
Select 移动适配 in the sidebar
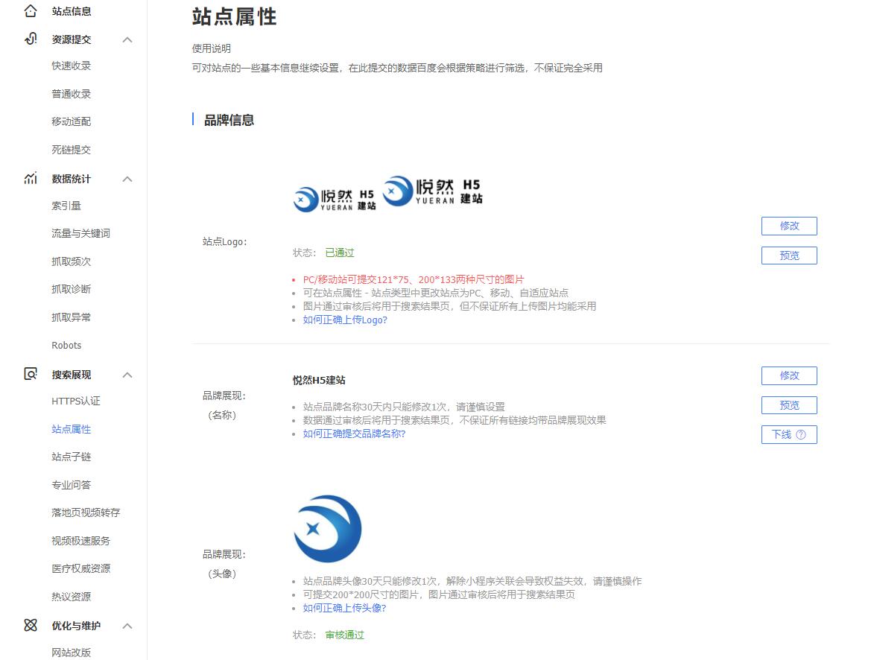point(71,121)
